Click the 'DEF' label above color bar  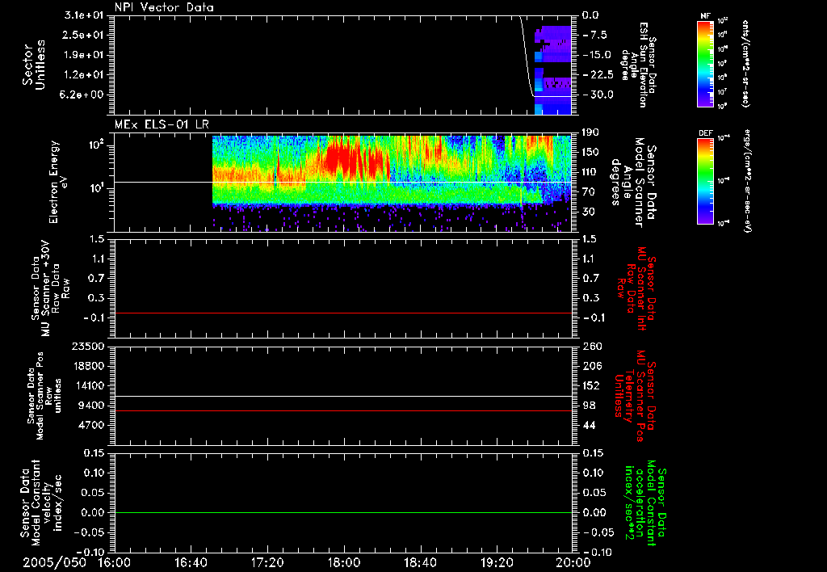[x=706, y=133]
